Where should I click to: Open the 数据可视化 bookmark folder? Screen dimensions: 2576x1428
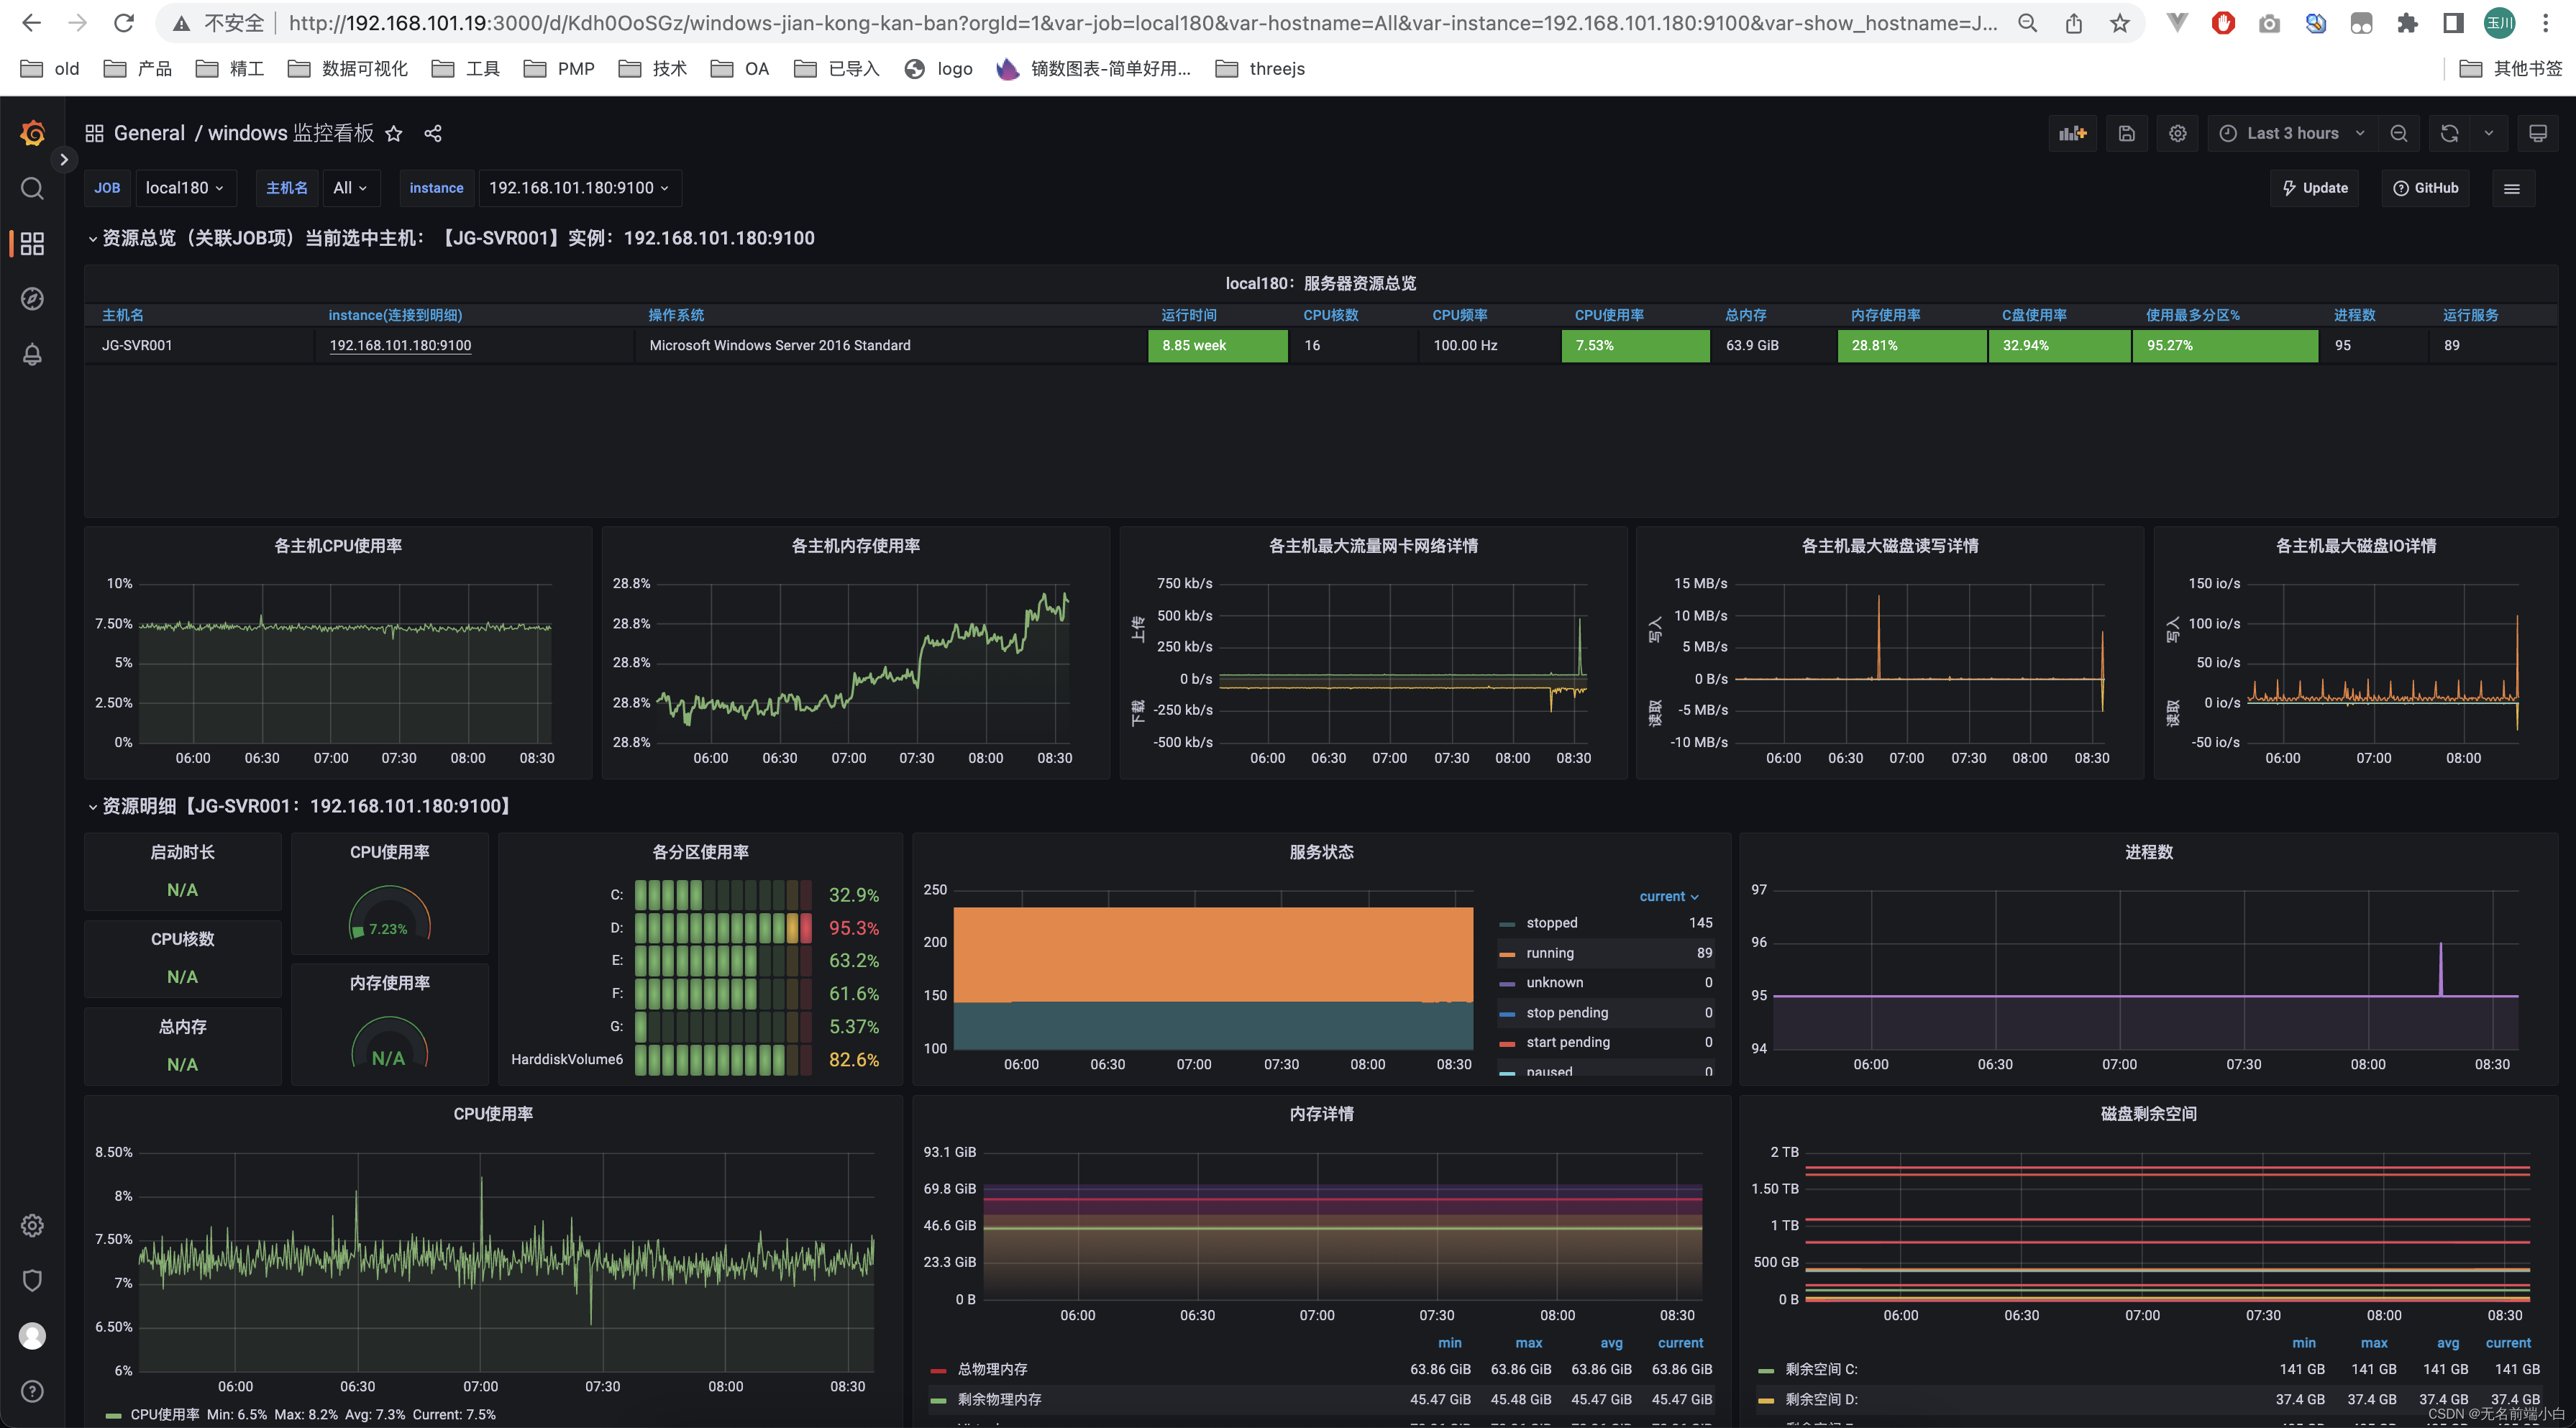pyautogui.click(x=348, y=68)
